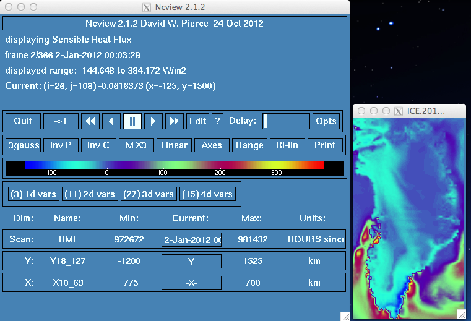
Task: Click the fast-forward double-arrow button
Action: [x=174, y=121]
